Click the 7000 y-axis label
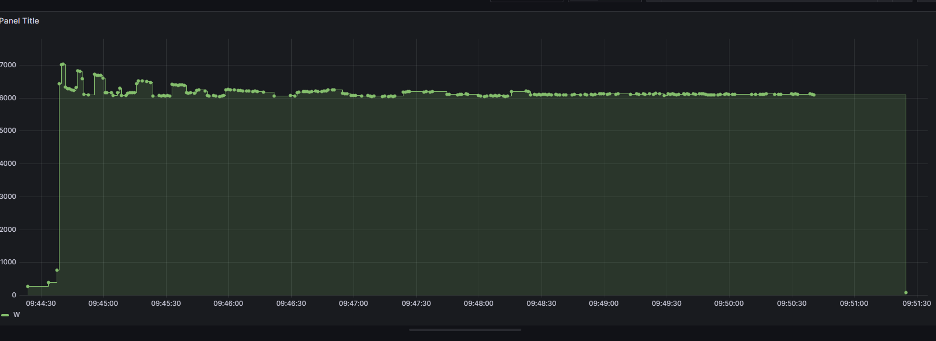 pos(8,65)
